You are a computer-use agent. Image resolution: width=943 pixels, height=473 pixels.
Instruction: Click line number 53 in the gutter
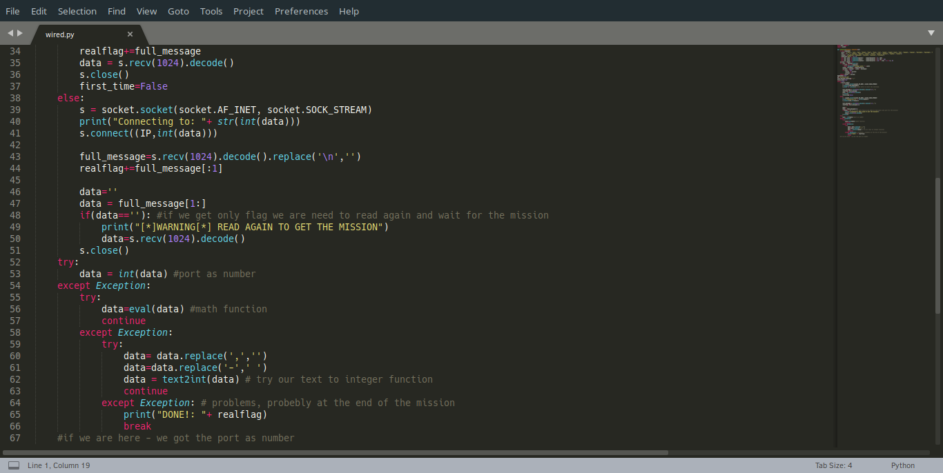point(15,274)
